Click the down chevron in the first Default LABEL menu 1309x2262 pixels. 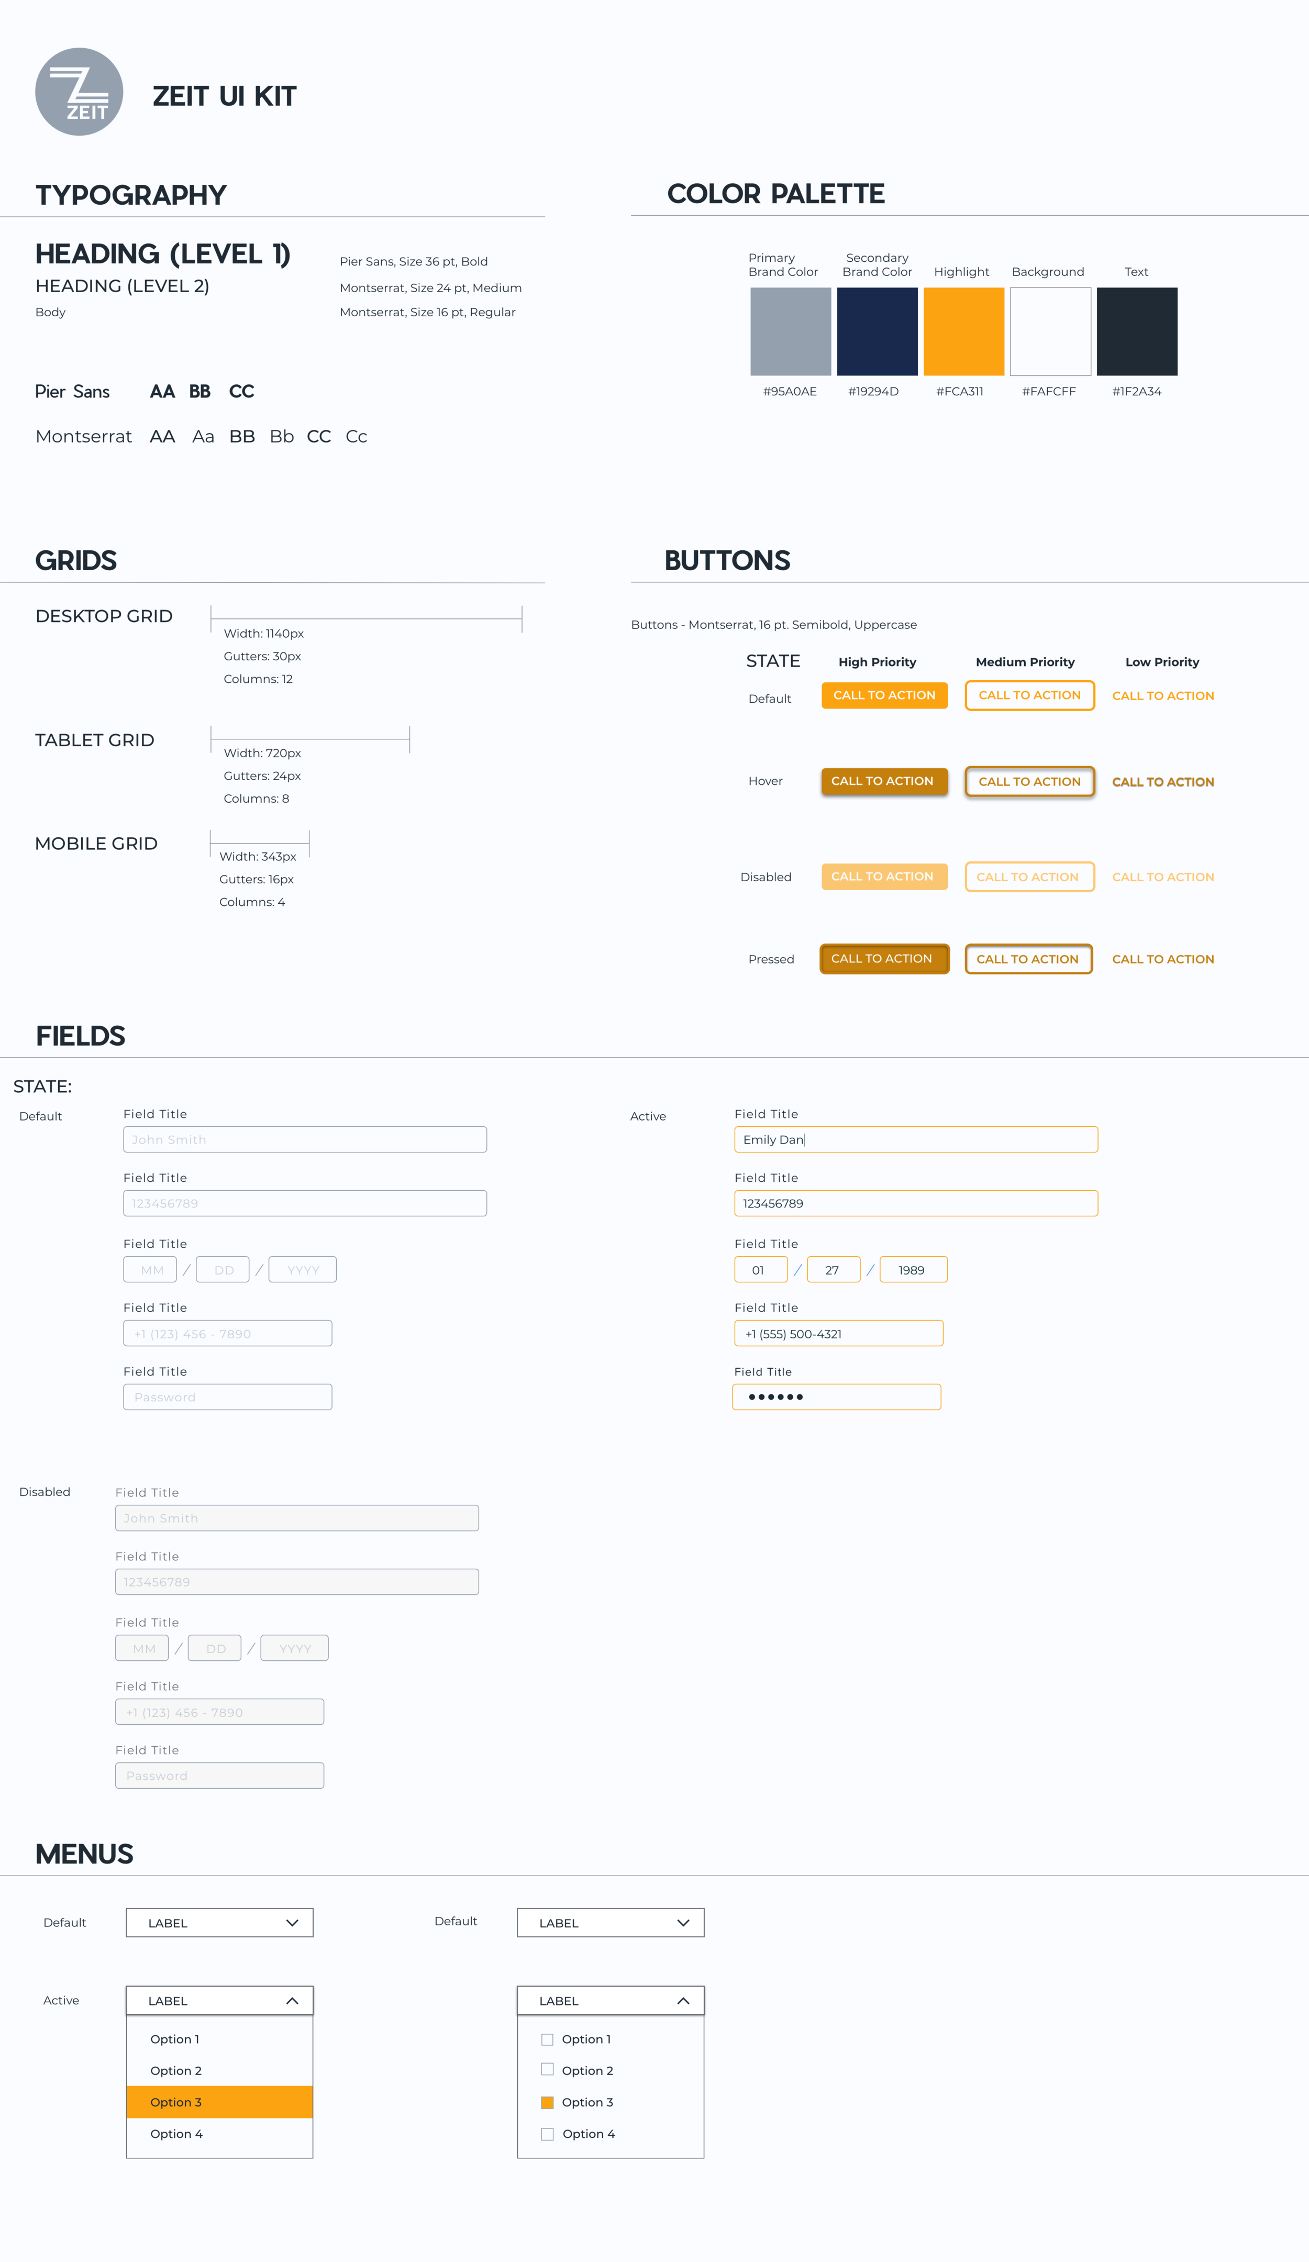(292, 1923)
